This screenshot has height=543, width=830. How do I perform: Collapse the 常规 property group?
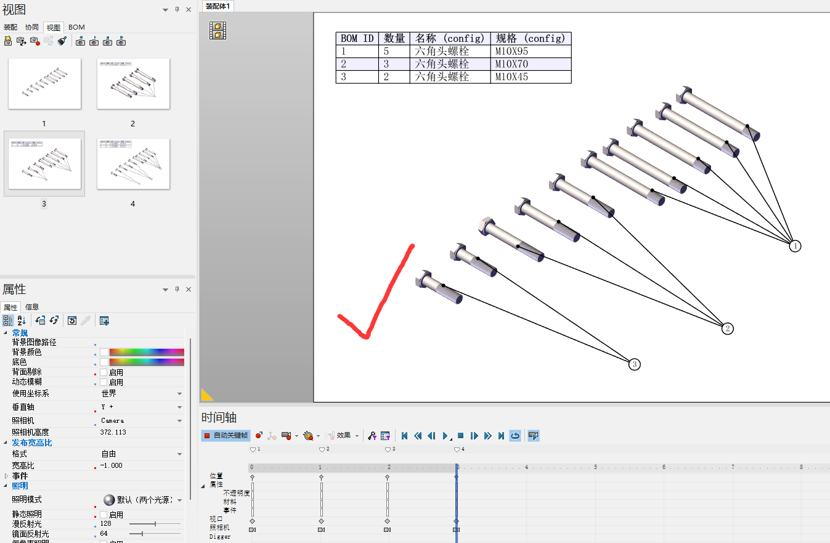[x=7, y=333]
